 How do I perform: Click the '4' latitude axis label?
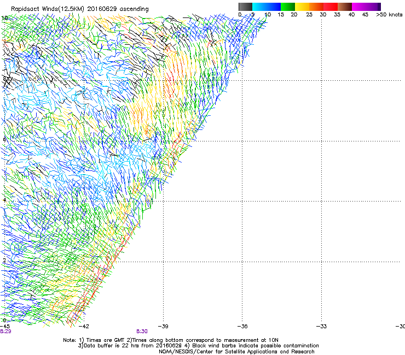4,200
